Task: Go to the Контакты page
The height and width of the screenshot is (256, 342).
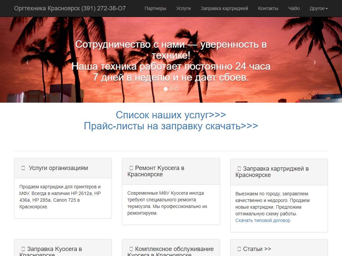Action: (268, 8)
